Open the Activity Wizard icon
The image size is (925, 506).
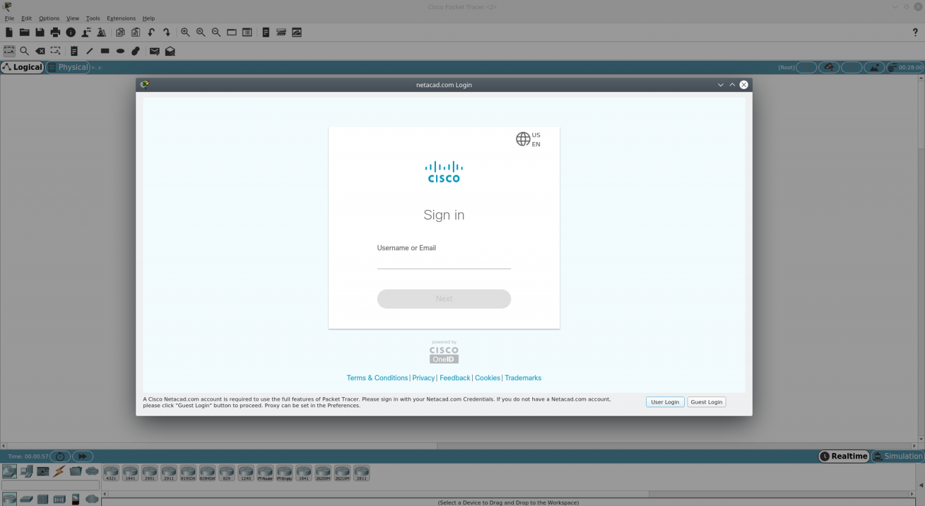pyautogui.click(x=102, y=32)
